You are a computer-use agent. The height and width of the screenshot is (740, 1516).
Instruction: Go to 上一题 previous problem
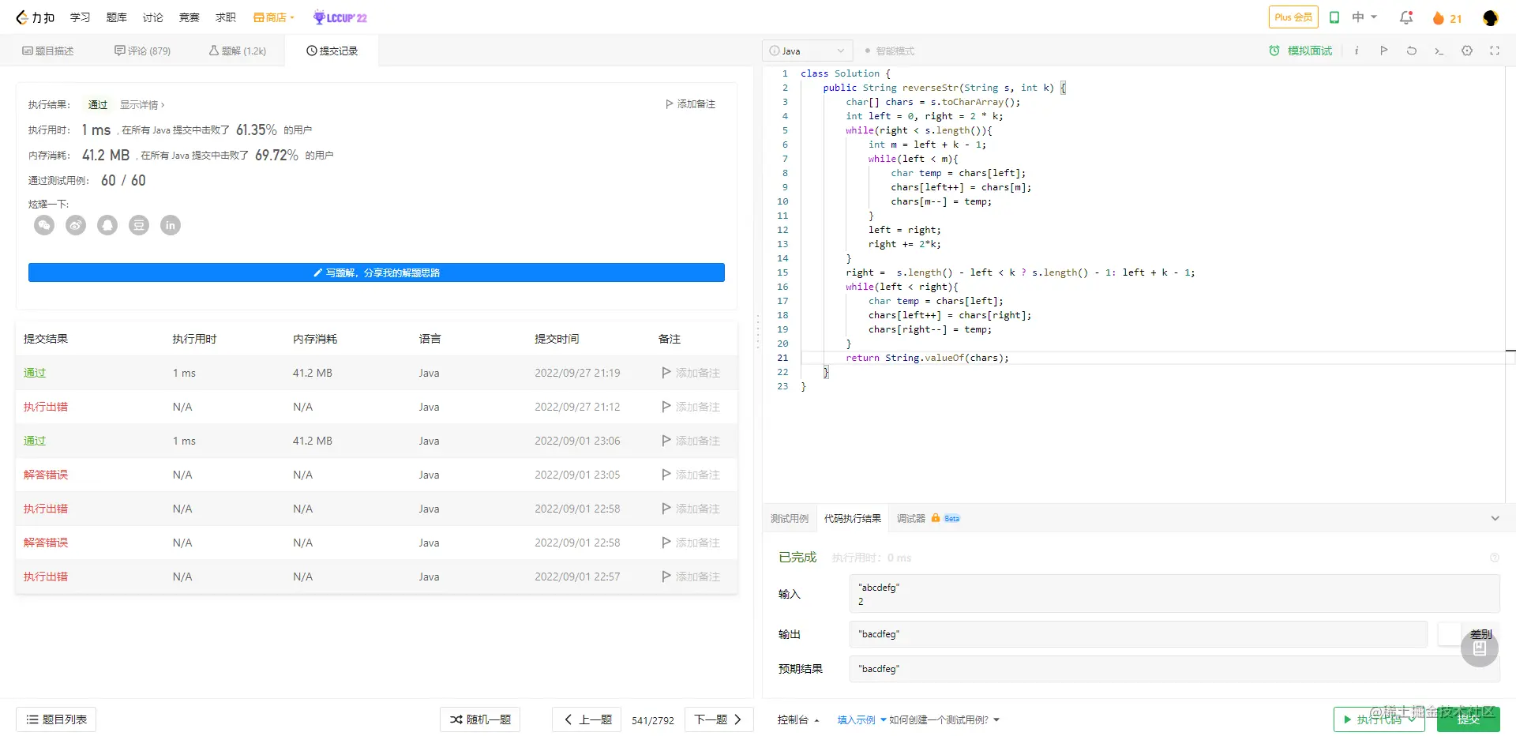588,719
